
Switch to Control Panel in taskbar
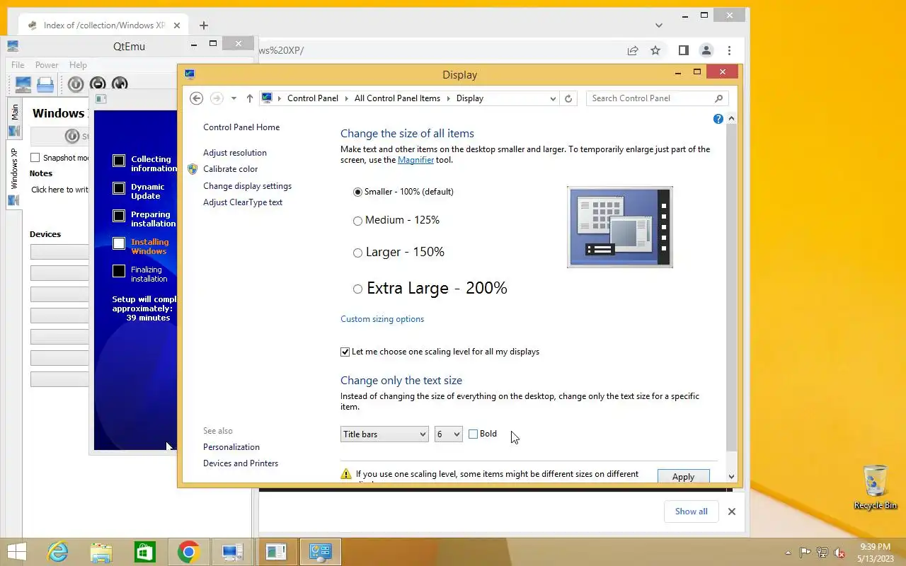[x=320, y=552]
